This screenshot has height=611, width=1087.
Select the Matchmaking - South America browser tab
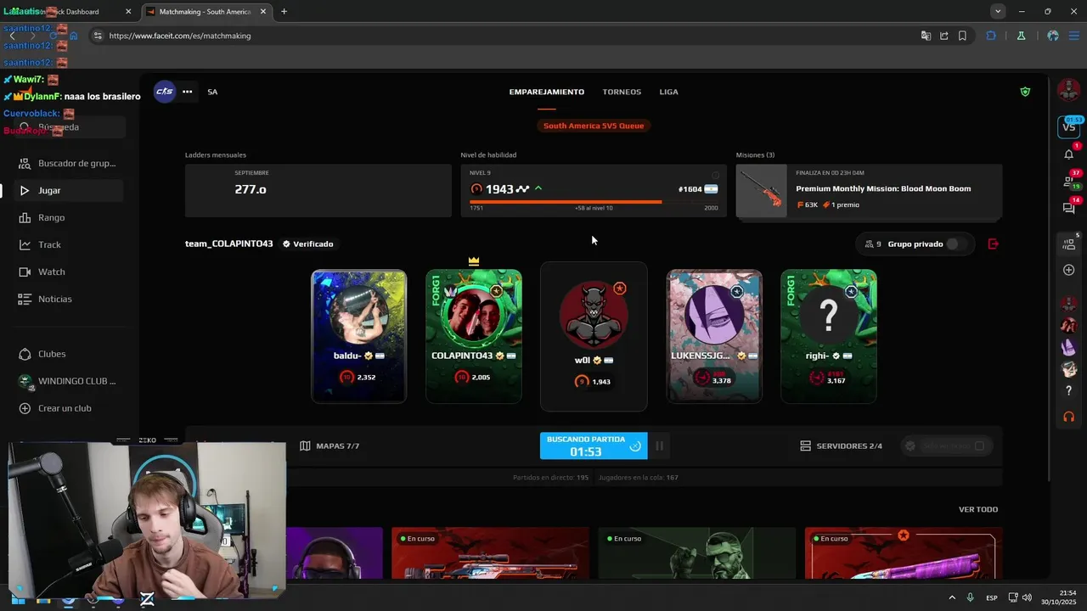[205, 12]
